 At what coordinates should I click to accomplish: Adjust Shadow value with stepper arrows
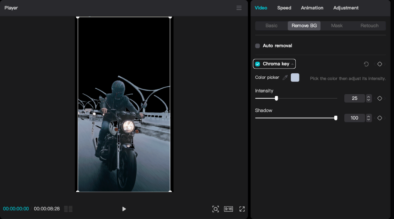(369, 118)
